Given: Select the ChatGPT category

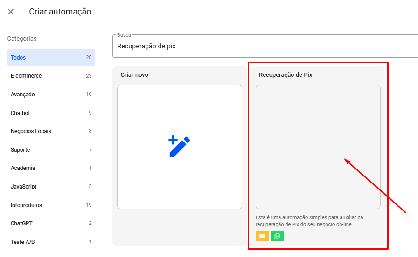Looking at the screenshot, I should point(51,223).
